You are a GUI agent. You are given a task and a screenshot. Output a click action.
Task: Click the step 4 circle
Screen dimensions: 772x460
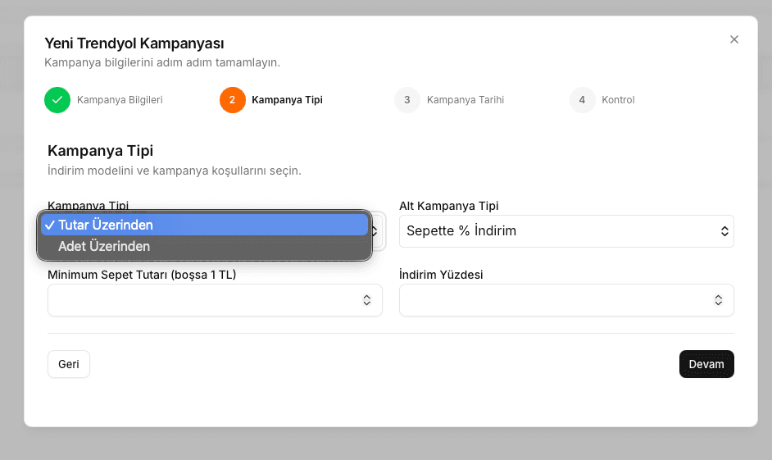[x=582, y=100]
